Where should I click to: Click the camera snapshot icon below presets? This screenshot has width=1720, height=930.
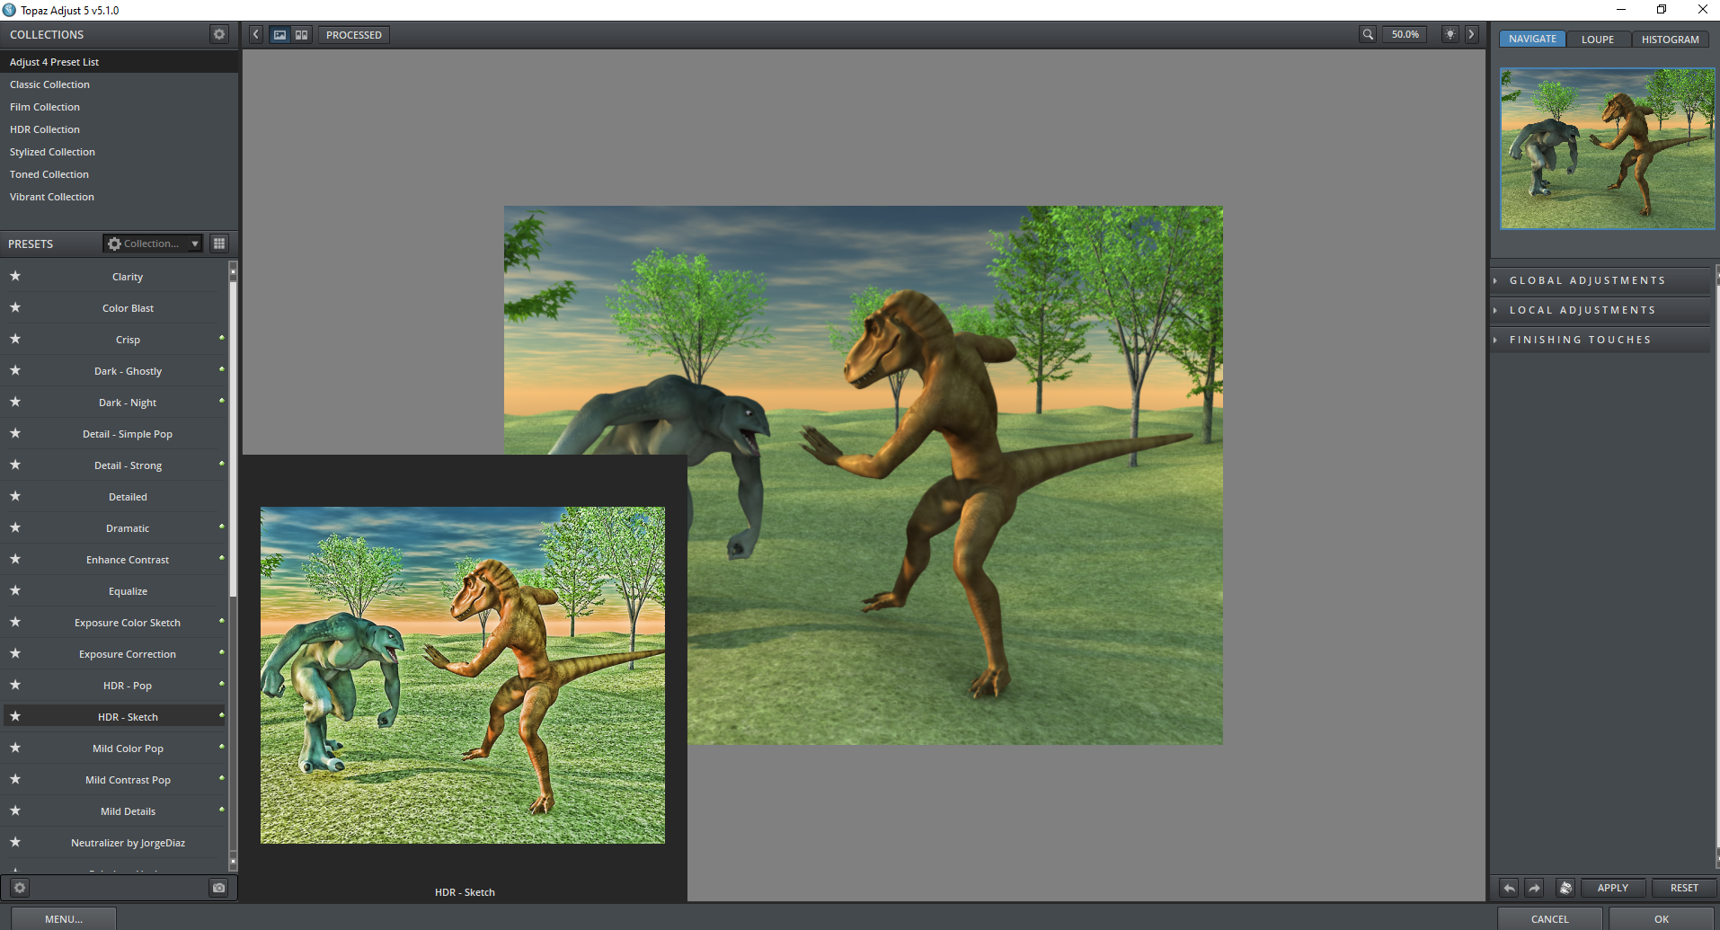point(218,888)
